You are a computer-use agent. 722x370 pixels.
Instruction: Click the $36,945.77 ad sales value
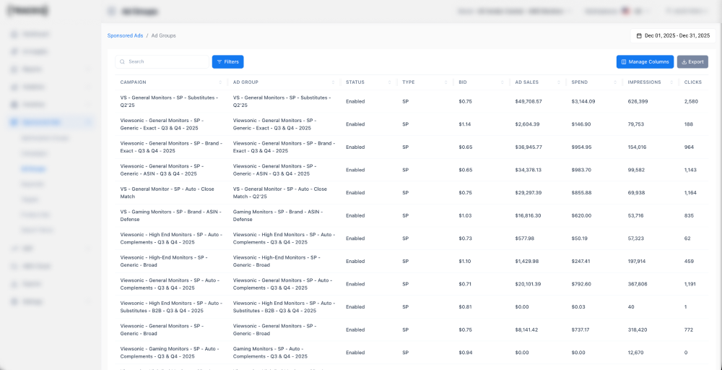click(529, 147)
